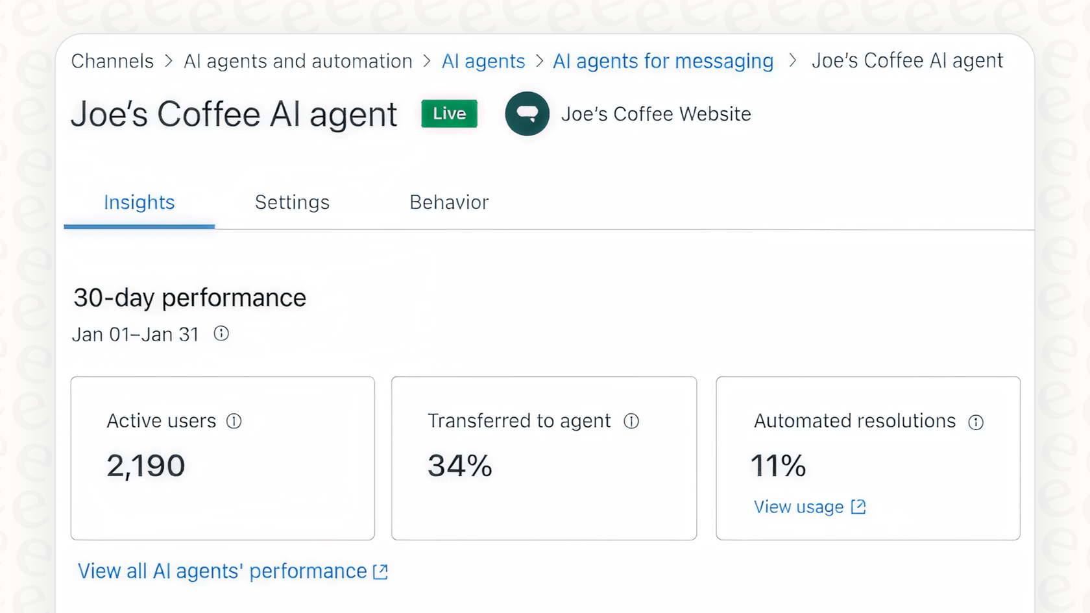Select the Insights tab
This screenshot has width=1090, height=613.
click(139, 202)
